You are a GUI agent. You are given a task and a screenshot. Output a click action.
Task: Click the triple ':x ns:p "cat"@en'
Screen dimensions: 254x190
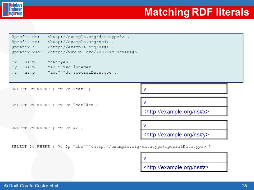(42, 62)
